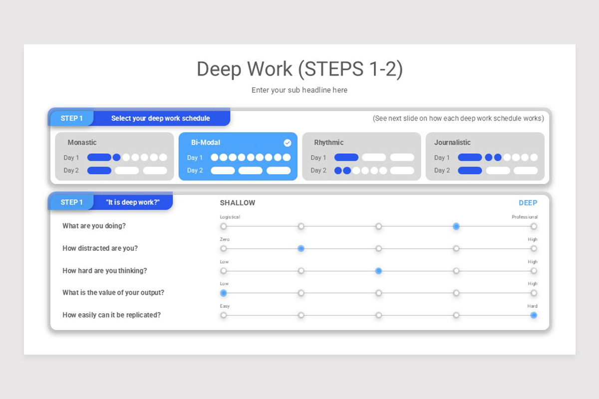Select the Monastic schedule card
This screenshot has width=599, height=399.
(114, 156)
